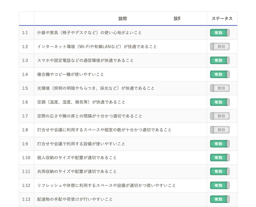Select the row number 1:10 cell
Screen dimensions: 256x207
[26, 158]
